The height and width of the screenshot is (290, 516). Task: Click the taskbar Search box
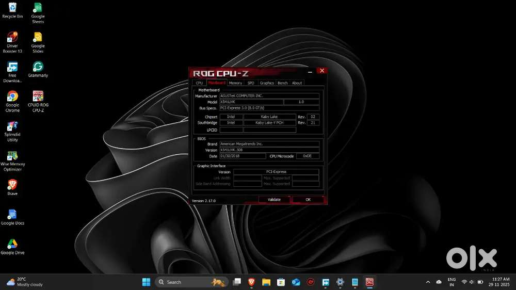[x=184, y=282]
